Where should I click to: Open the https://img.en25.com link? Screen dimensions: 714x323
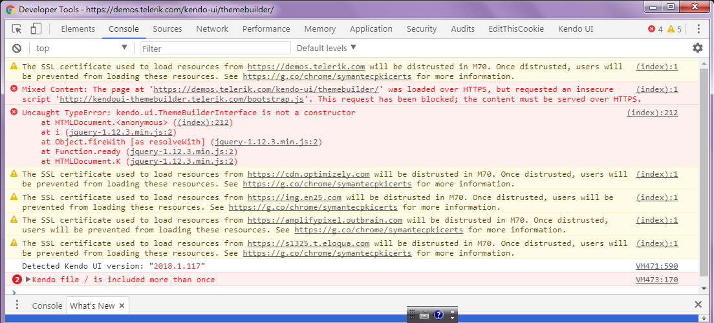(294, 197)
